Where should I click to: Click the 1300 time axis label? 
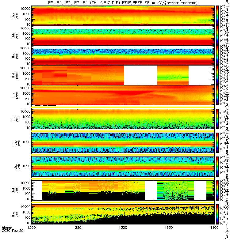(x=123, y=228)
